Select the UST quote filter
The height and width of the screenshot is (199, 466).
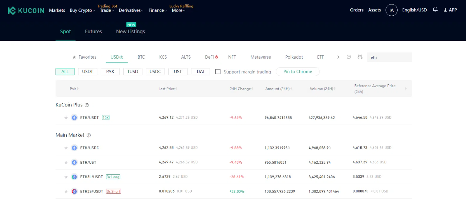tap(178, 71)
